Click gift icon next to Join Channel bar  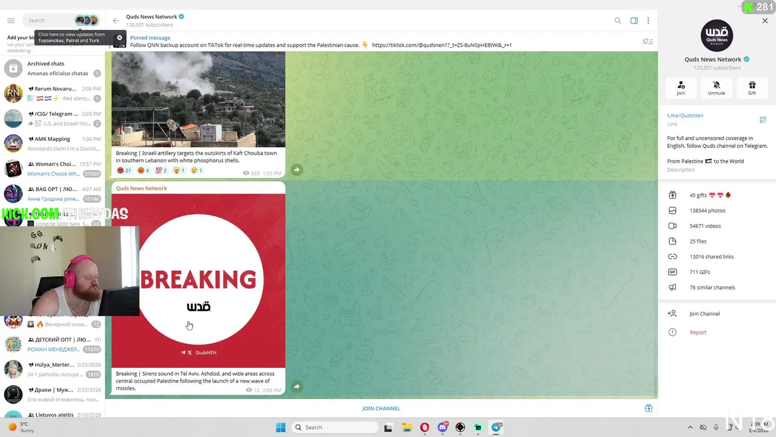(648, 408)
